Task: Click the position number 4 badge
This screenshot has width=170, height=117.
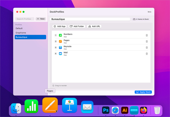Action: [x=56, y=54]
